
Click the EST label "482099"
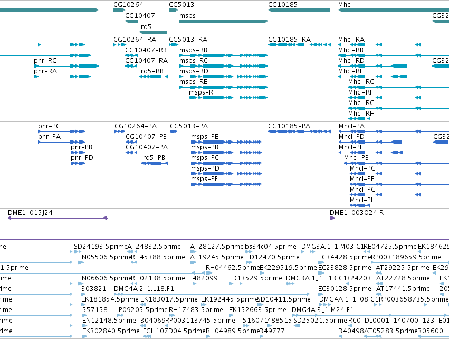205,278
